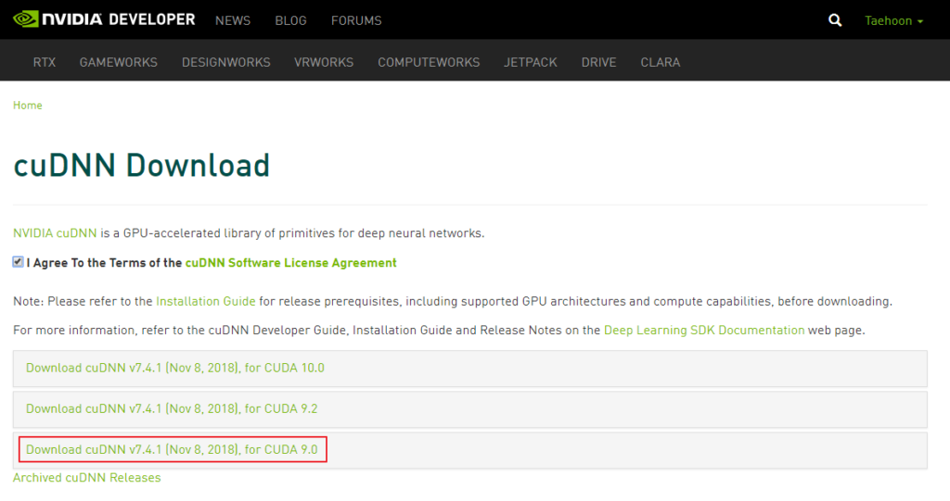
Task: Select CLARA in the navigation bar
Action: click(661, 62)
